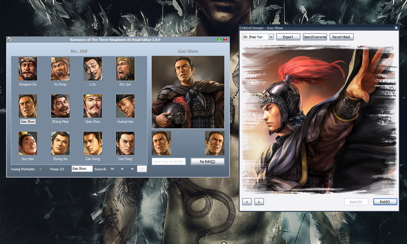Open the Young Portraits dropdown
The image size is (407, 244).
tap(40, 169)
